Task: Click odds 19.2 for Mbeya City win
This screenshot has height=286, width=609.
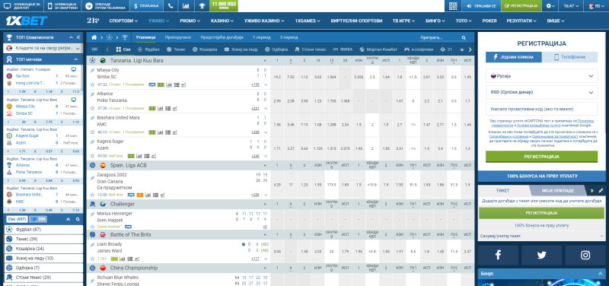Action: pos(277,78)
